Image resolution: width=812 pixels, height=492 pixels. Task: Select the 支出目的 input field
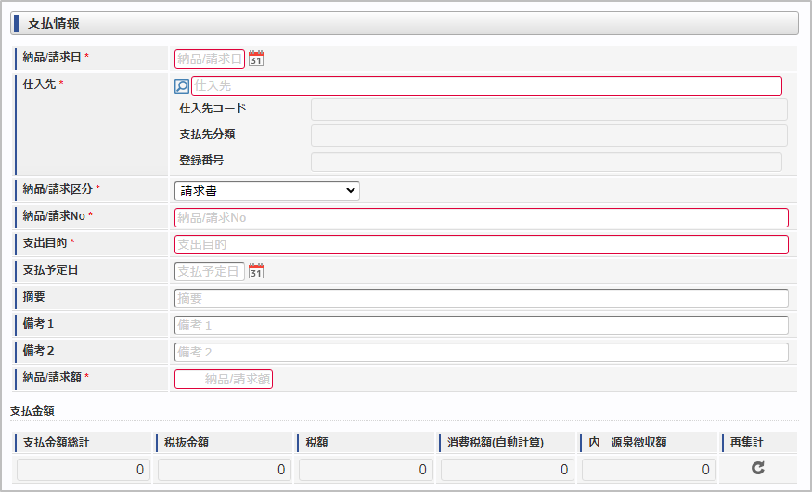click(x=481, y=244)
